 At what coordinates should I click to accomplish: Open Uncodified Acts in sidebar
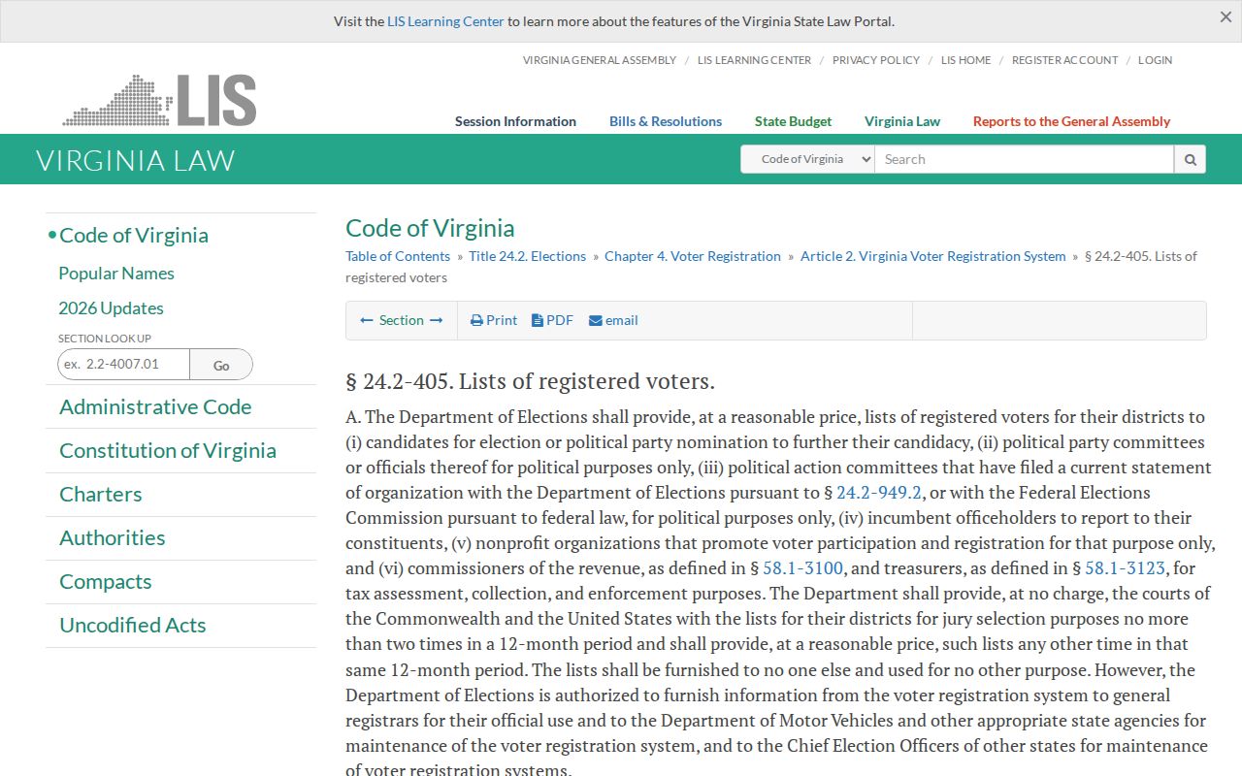133,625
